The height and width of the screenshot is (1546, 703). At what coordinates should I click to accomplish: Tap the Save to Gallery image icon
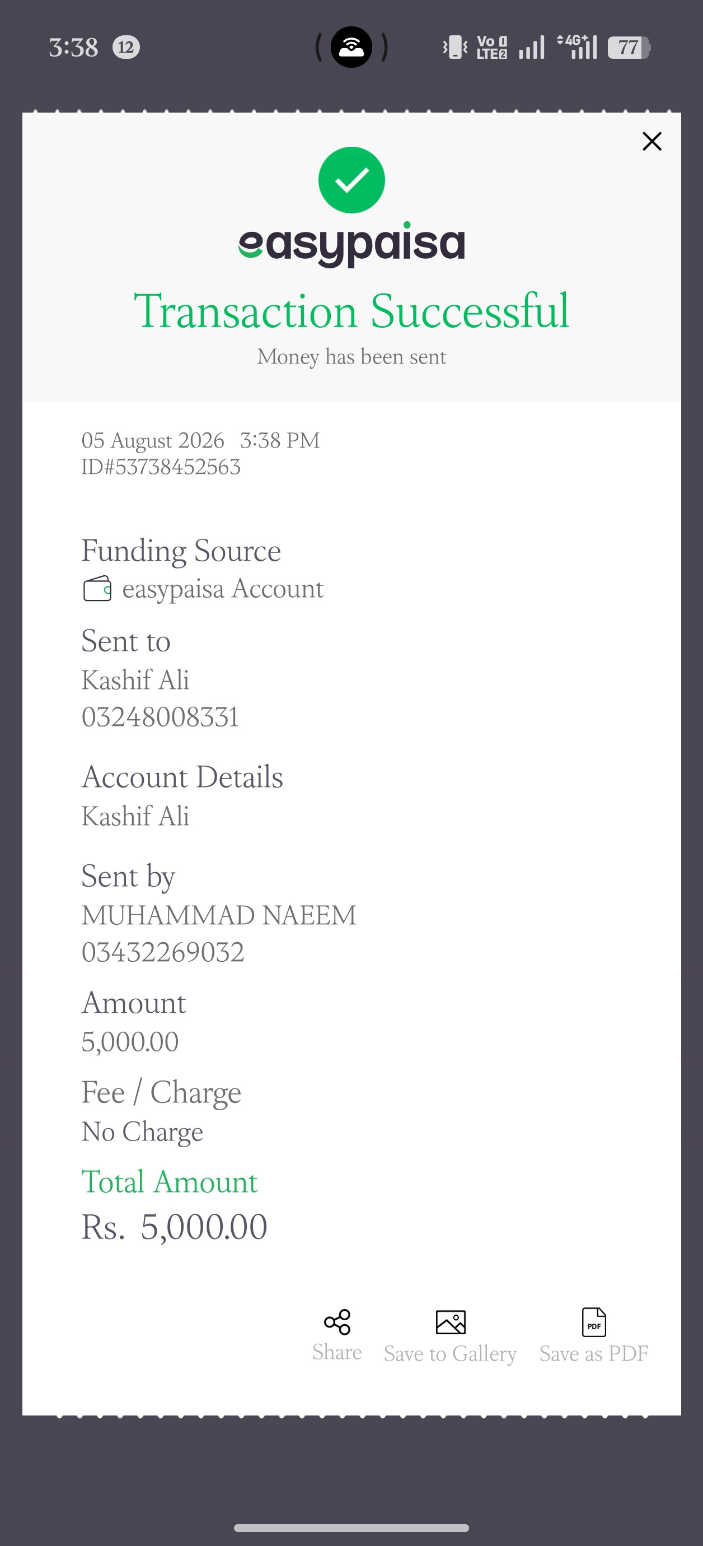click(x=451, y=1322)
